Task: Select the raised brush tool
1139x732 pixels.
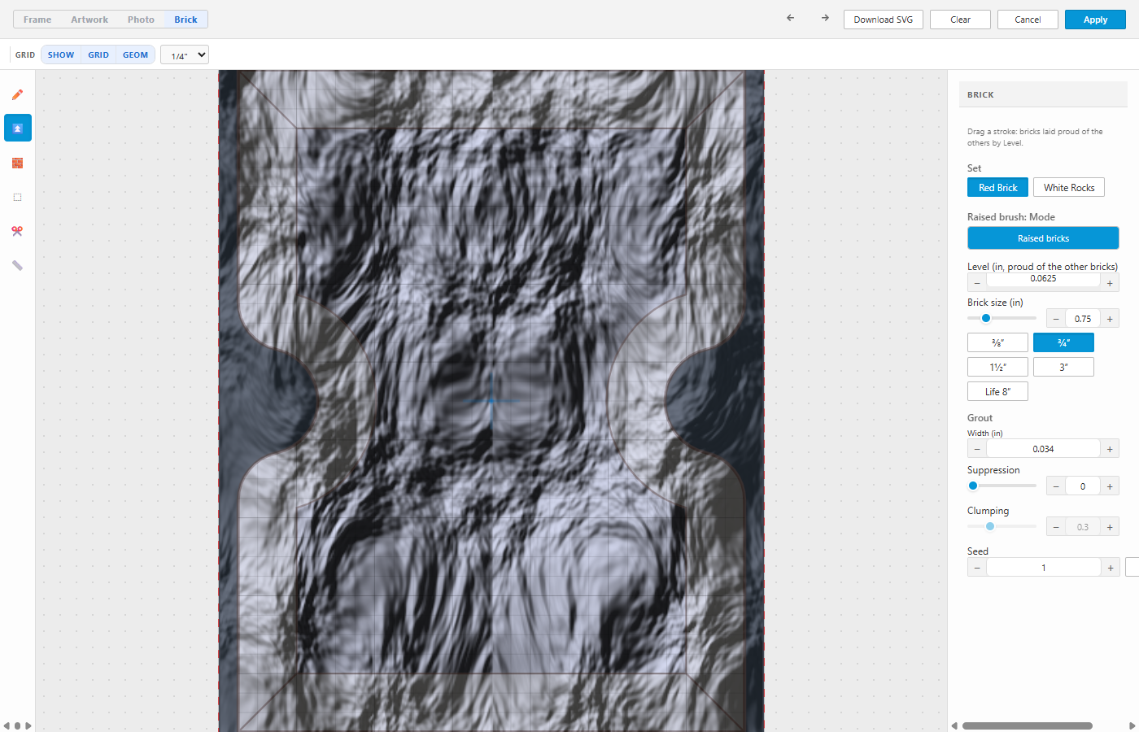Action: click(x=17, y=129)
